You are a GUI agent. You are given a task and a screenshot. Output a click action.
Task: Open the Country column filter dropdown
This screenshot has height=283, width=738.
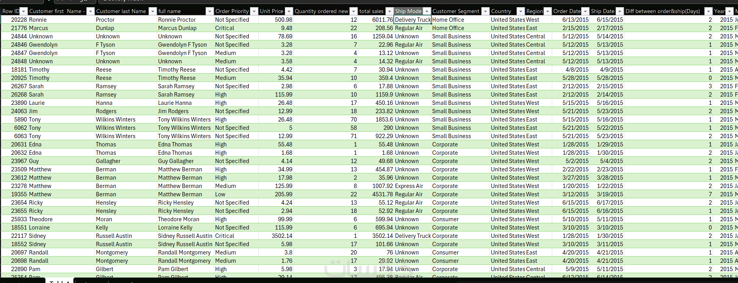click(x=521, y=11)
